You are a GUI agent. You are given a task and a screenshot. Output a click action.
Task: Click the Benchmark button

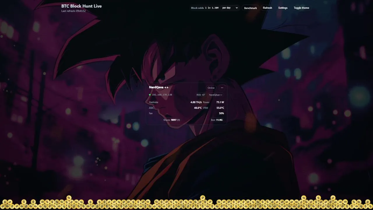point(250,8)
